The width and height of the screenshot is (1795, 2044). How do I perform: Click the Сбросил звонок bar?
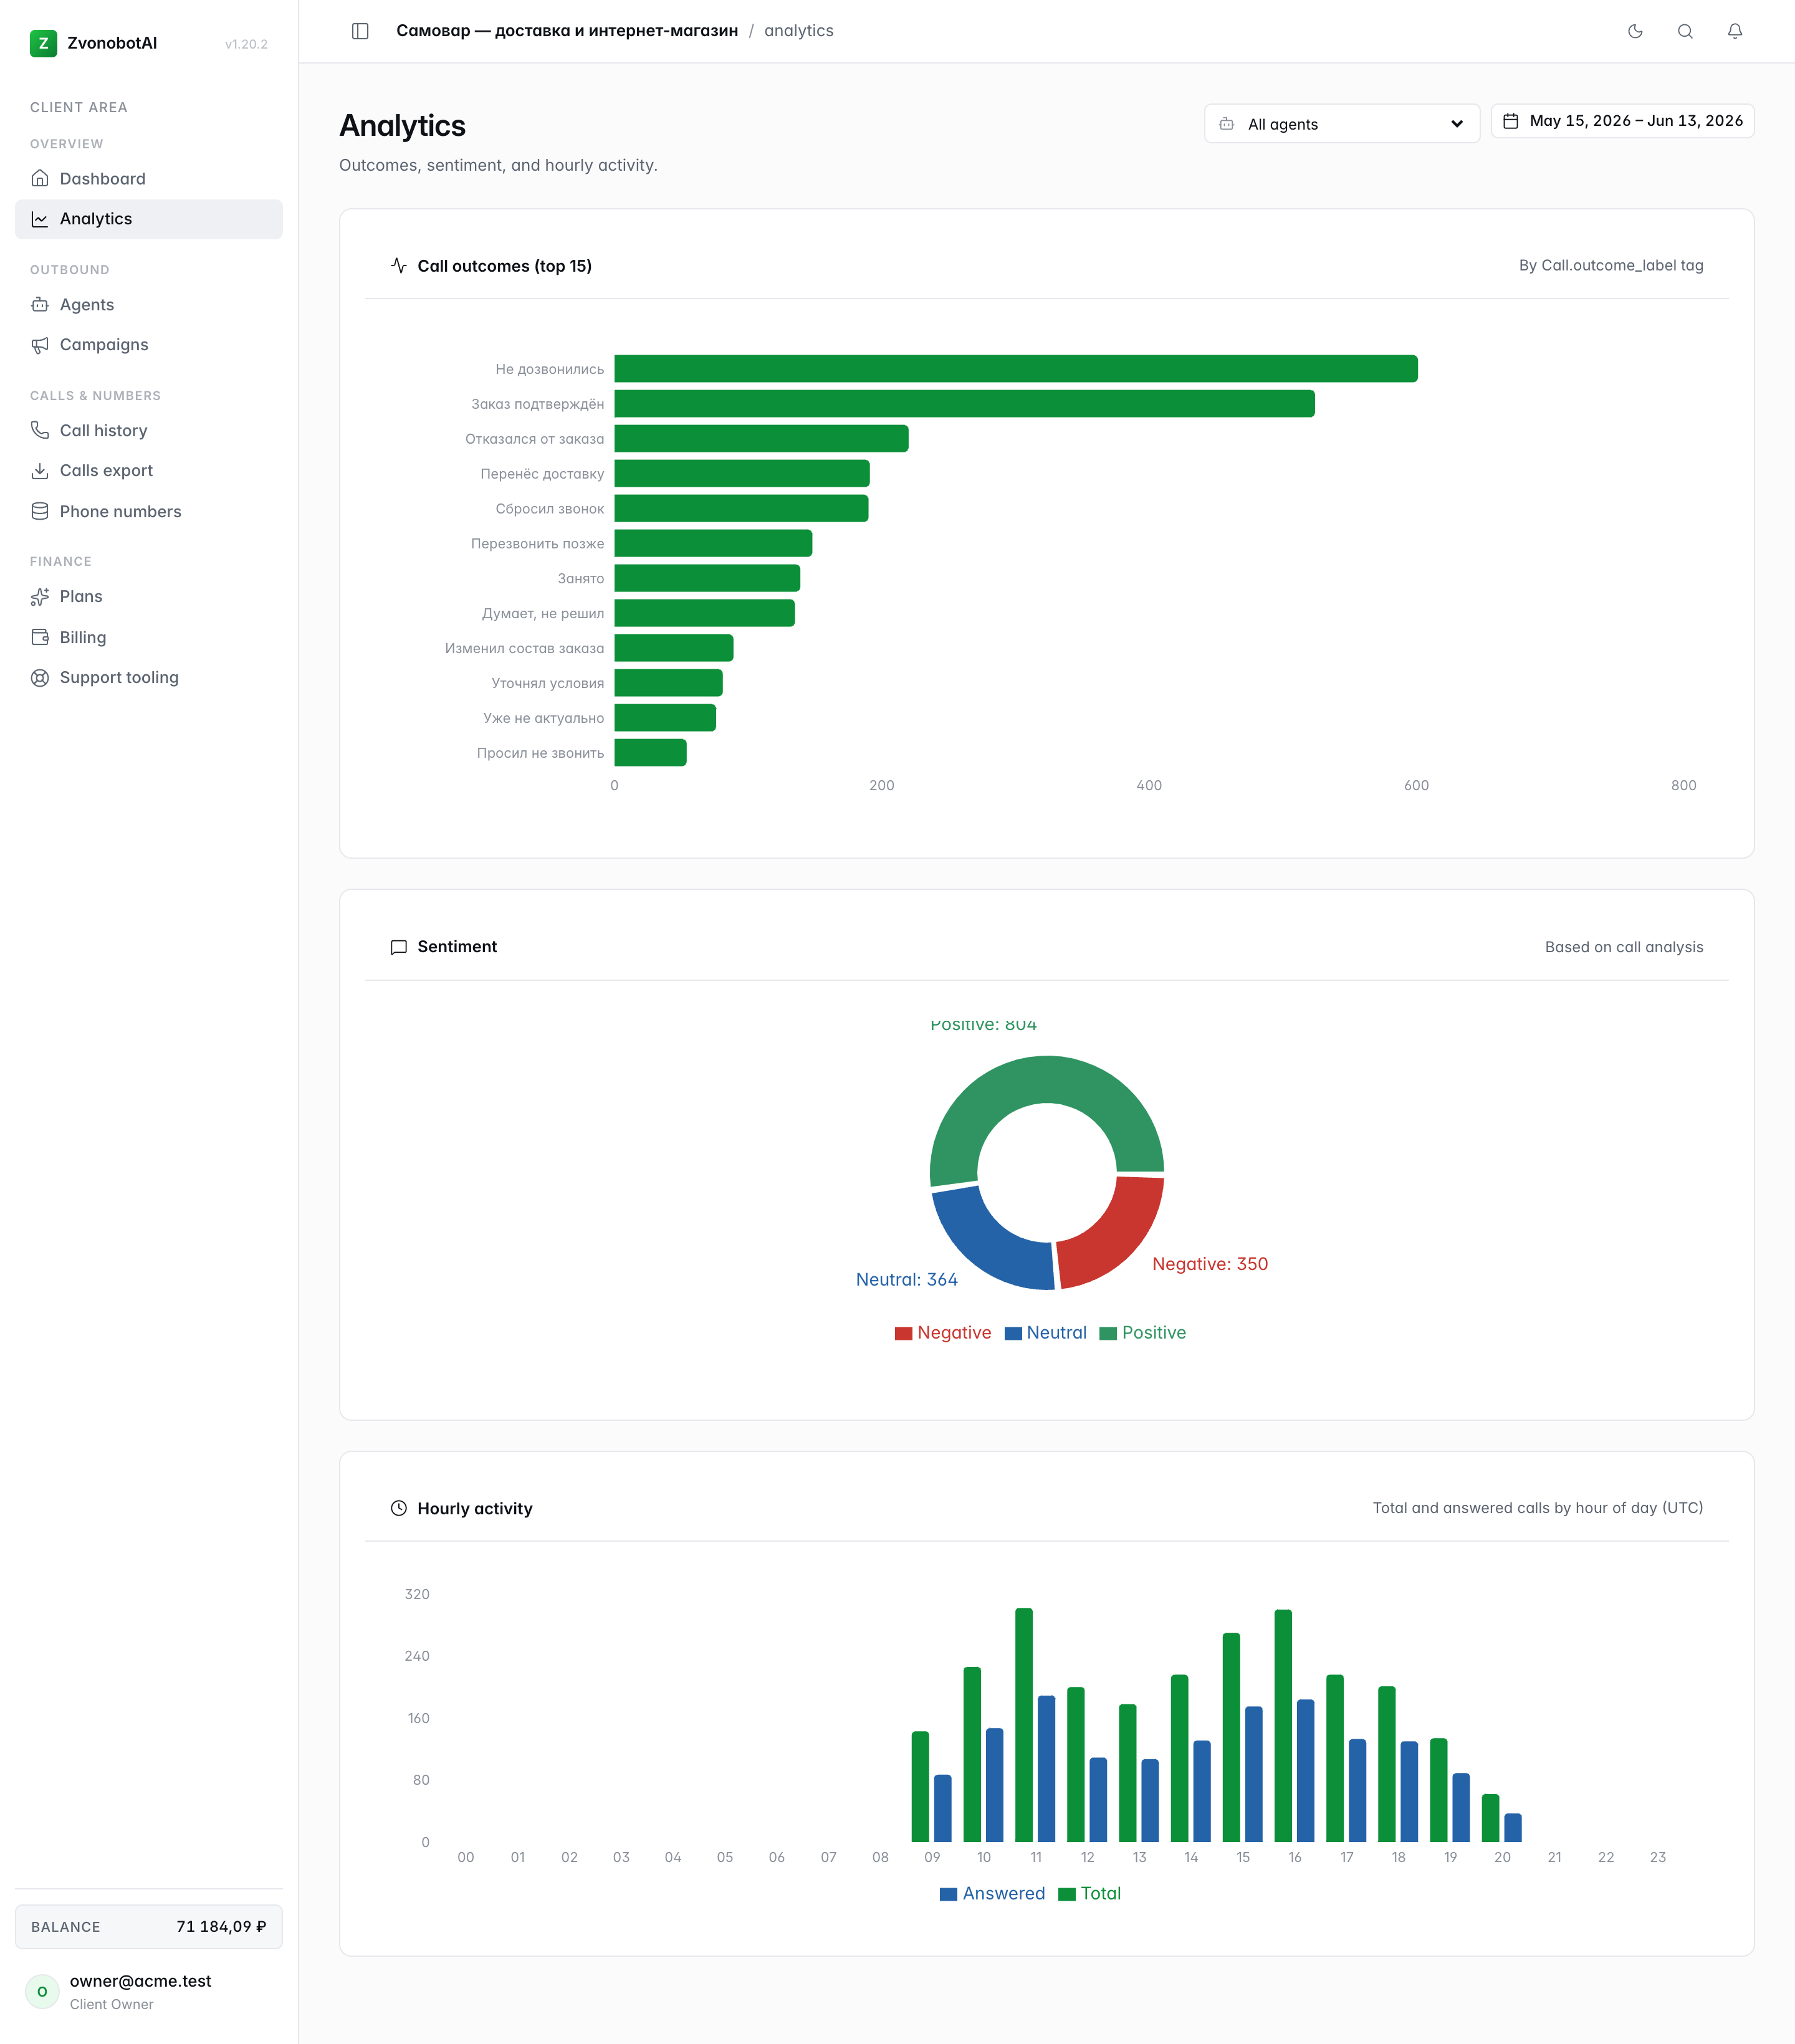[x=741, y=509]
